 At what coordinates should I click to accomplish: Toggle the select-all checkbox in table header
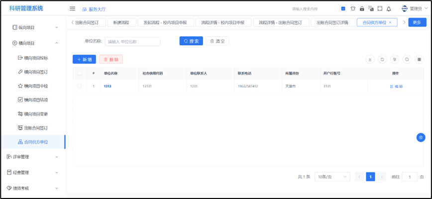tap(80, 73)
